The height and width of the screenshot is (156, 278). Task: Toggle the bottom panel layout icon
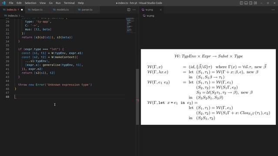click(246, 3)
